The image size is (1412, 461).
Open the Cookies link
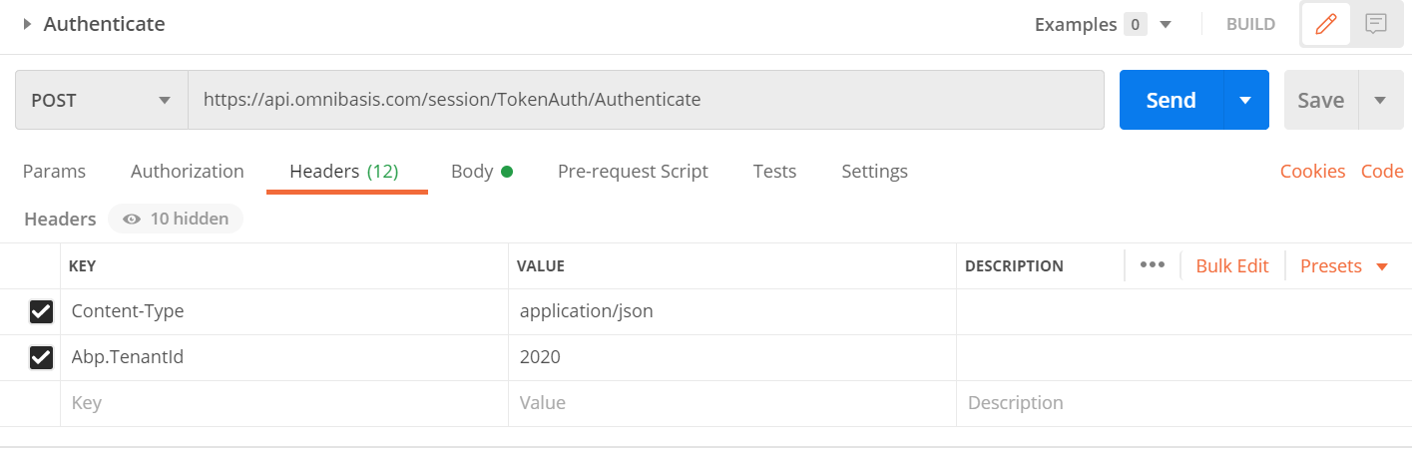point(1312,172)
